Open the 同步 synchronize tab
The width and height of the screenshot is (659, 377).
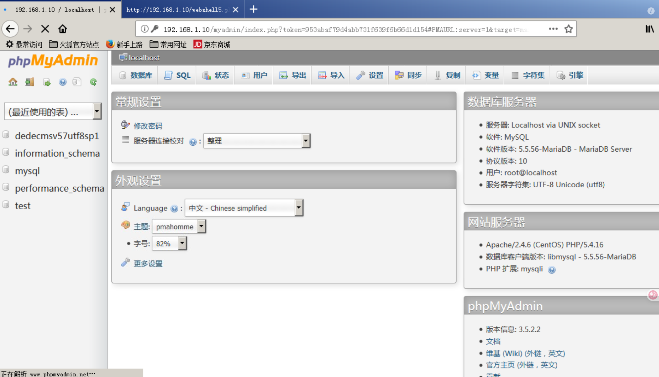coord(408,75)
